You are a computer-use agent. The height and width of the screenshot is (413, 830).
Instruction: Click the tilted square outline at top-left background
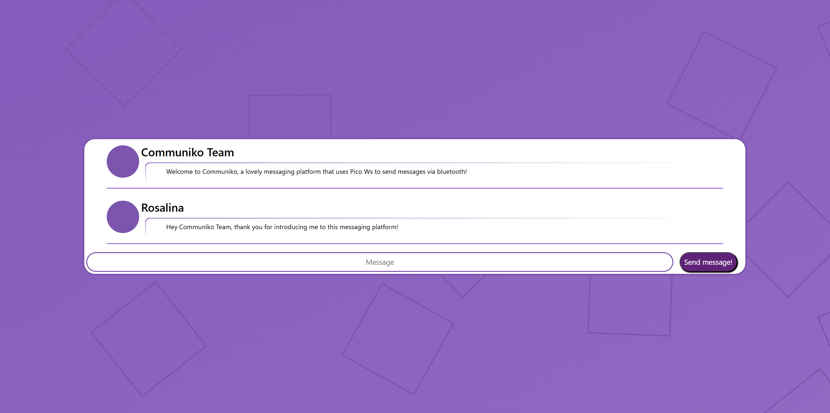(x=124, y=49)
